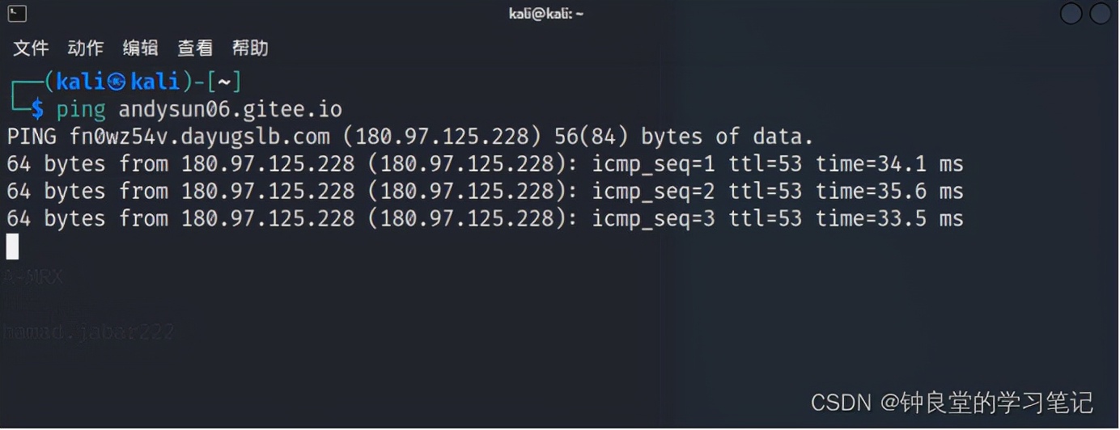Screen dimensions: 1120x430
Task: Click the word ping in the command line
Action: coord(81,109)
